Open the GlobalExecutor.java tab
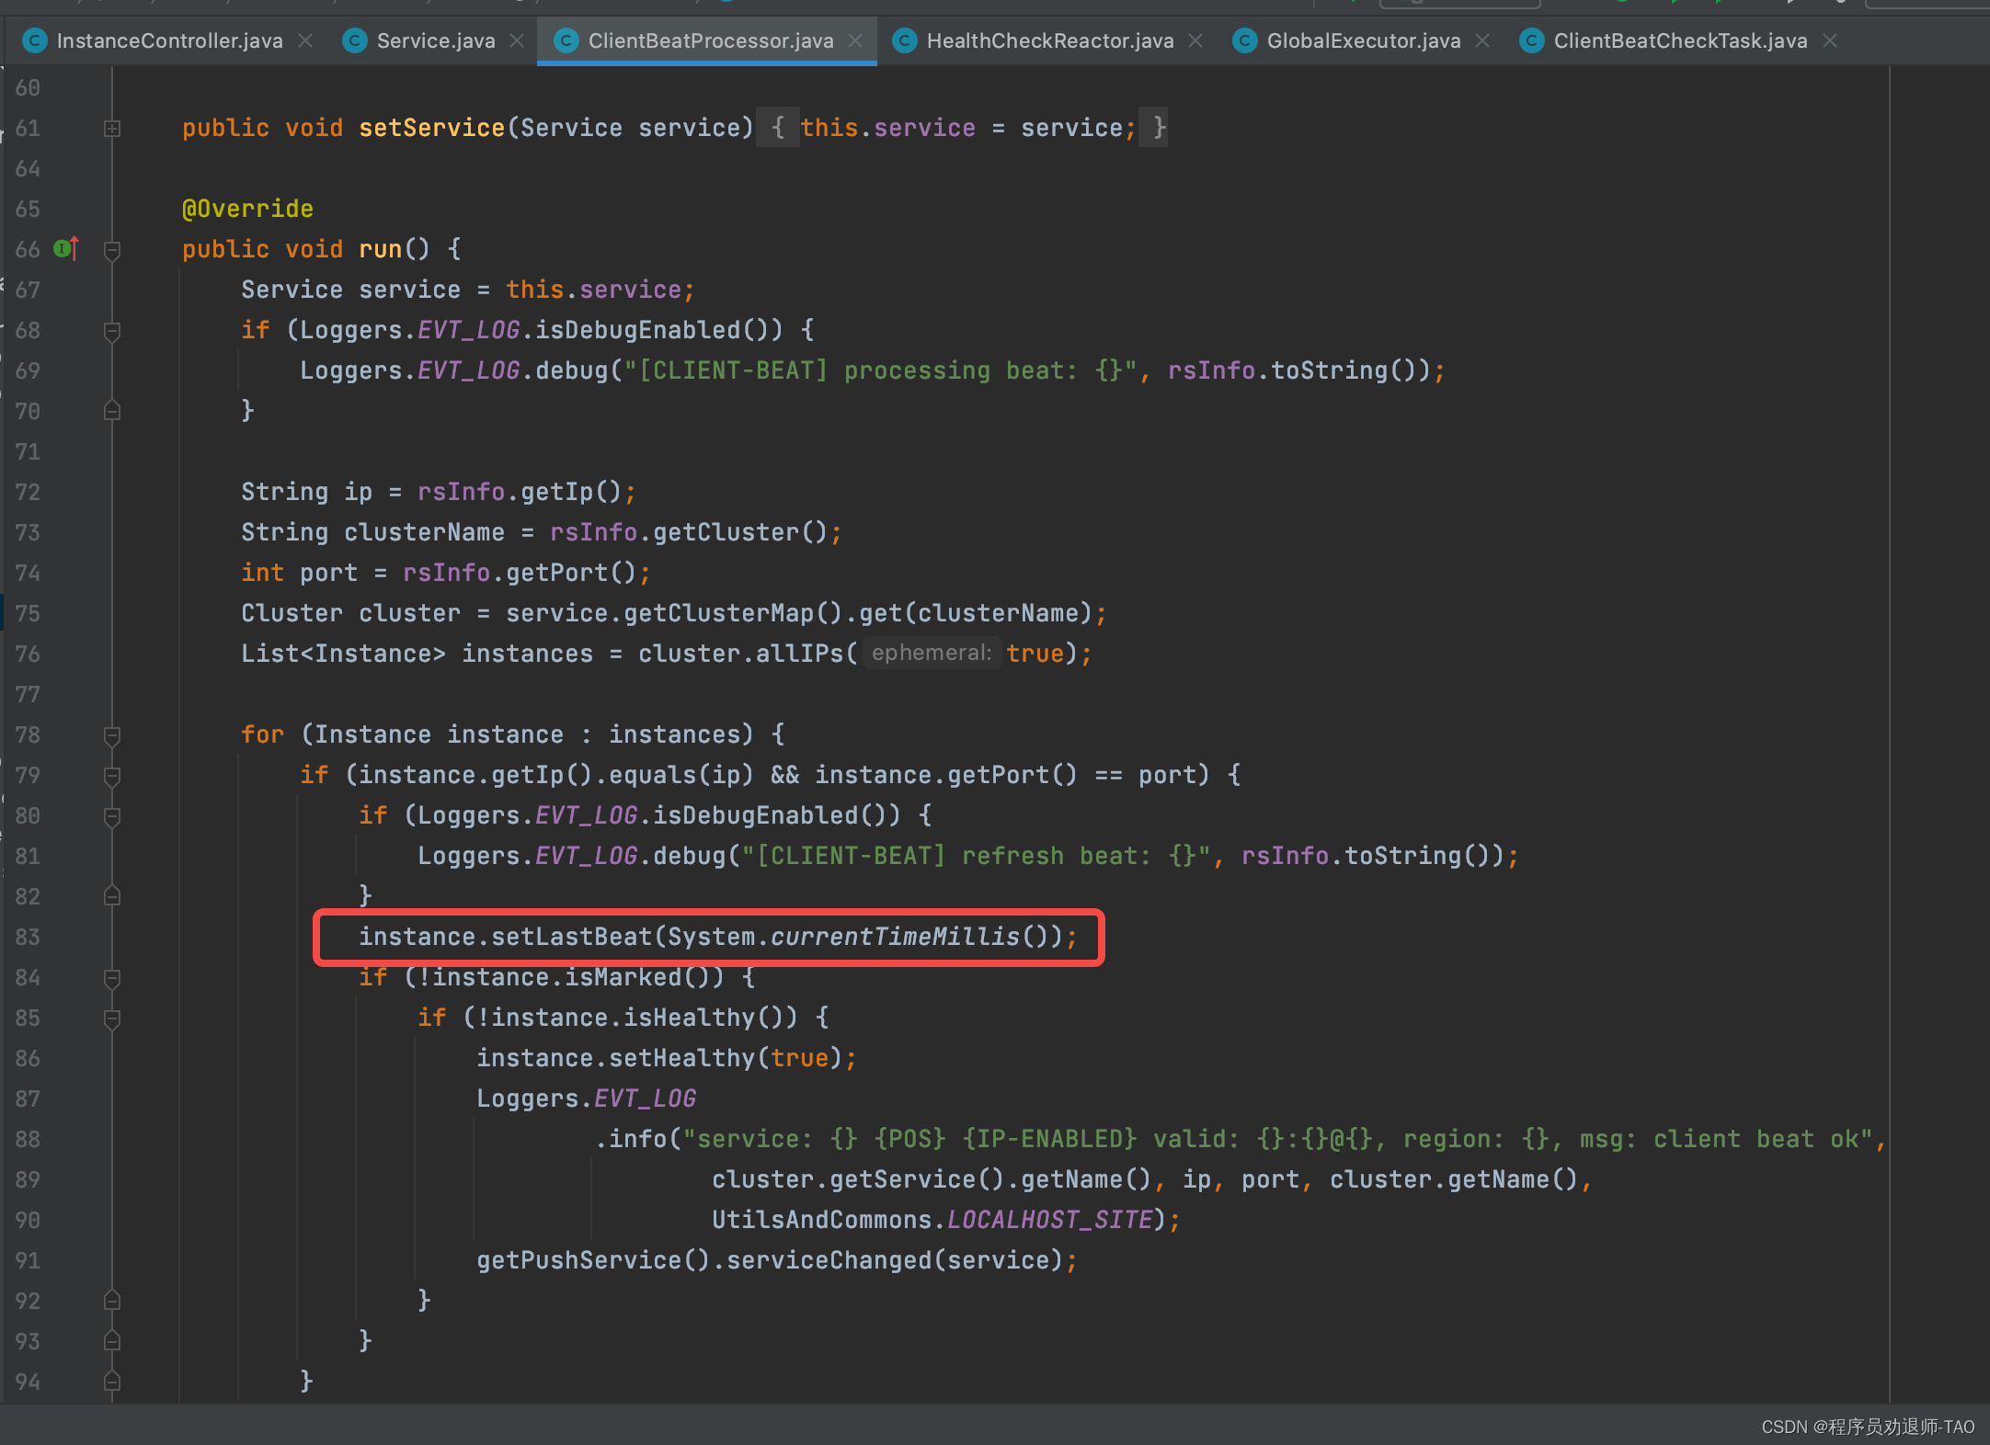The image size is (1990, 1445). (1363, 40)
